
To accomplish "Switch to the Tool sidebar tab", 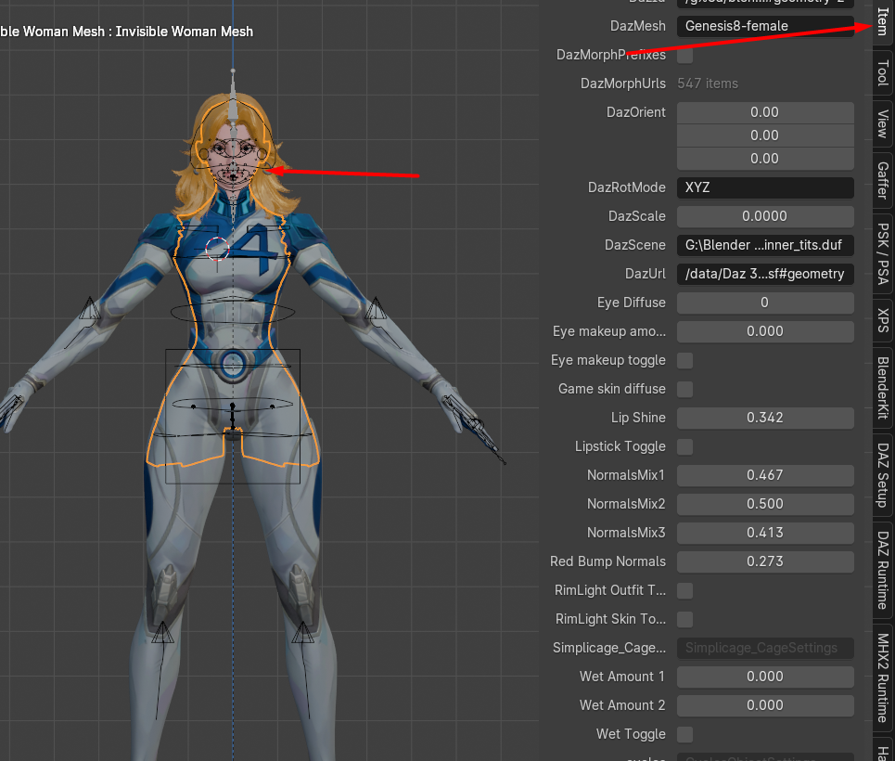I will (883, 73).
